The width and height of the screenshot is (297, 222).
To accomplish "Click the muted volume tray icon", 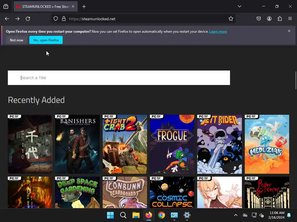I will [262, 215].
